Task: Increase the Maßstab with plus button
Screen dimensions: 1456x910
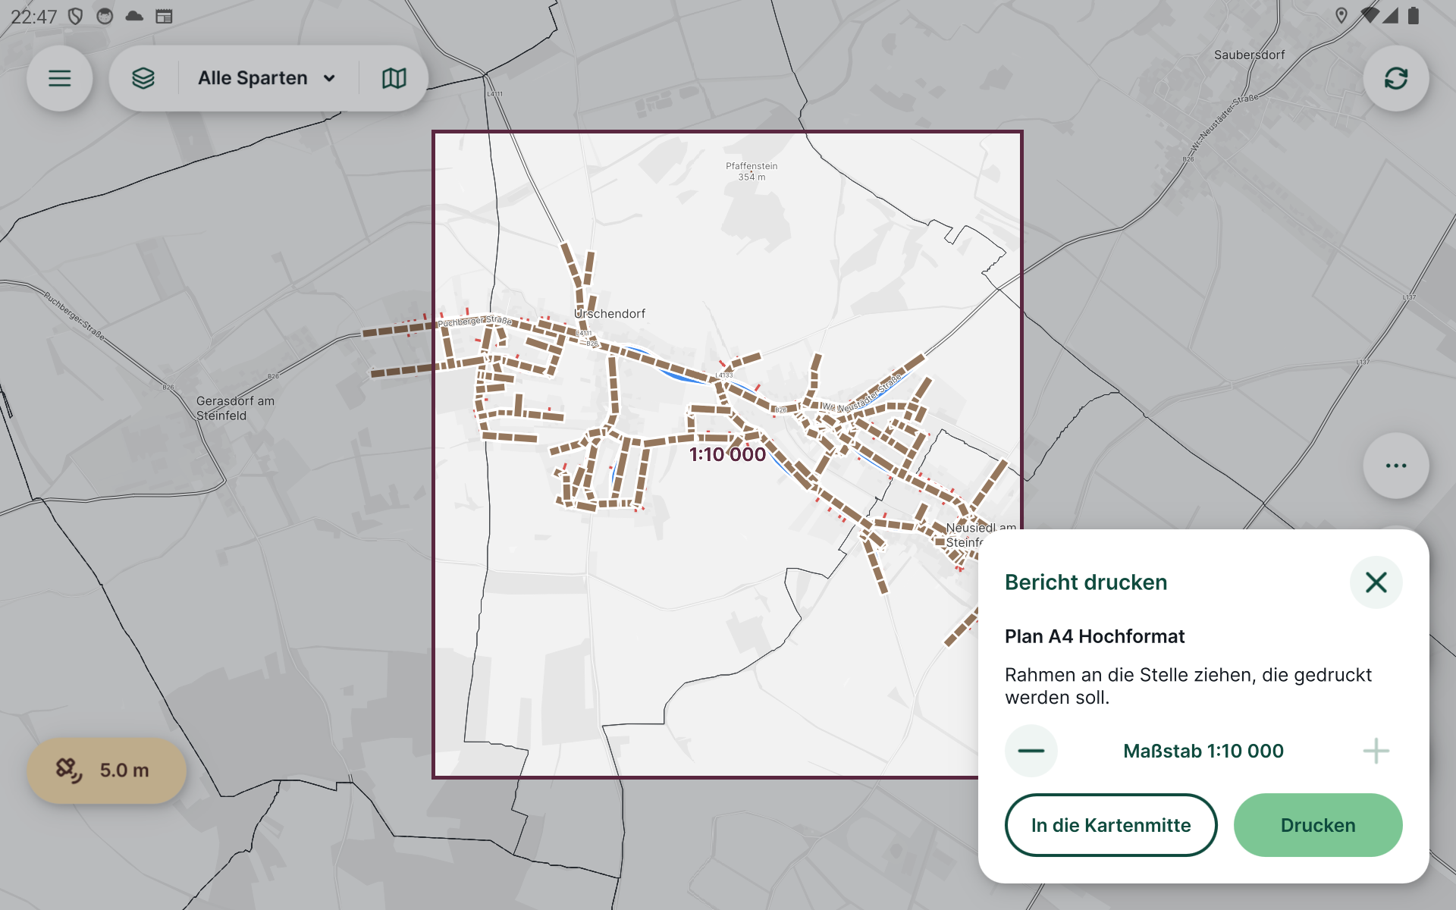Action: [x=1376, y=751]
